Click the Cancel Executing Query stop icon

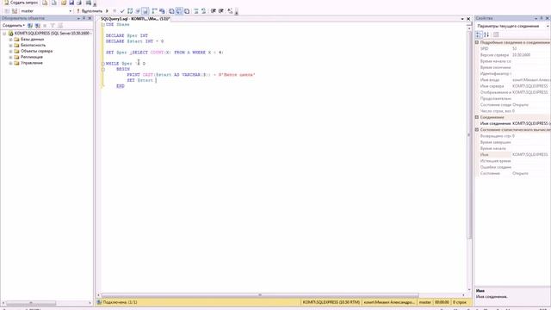pos(115,11)
